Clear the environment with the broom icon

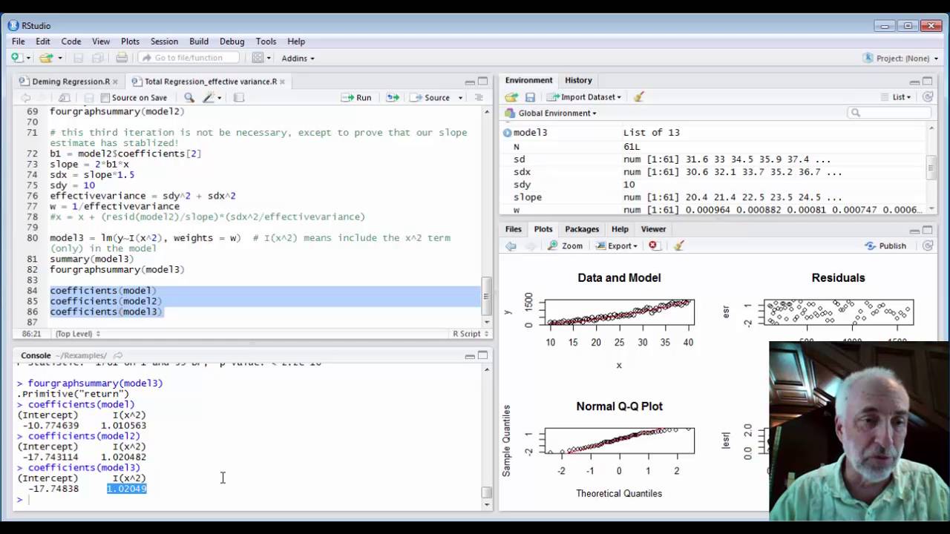(639, 96)
